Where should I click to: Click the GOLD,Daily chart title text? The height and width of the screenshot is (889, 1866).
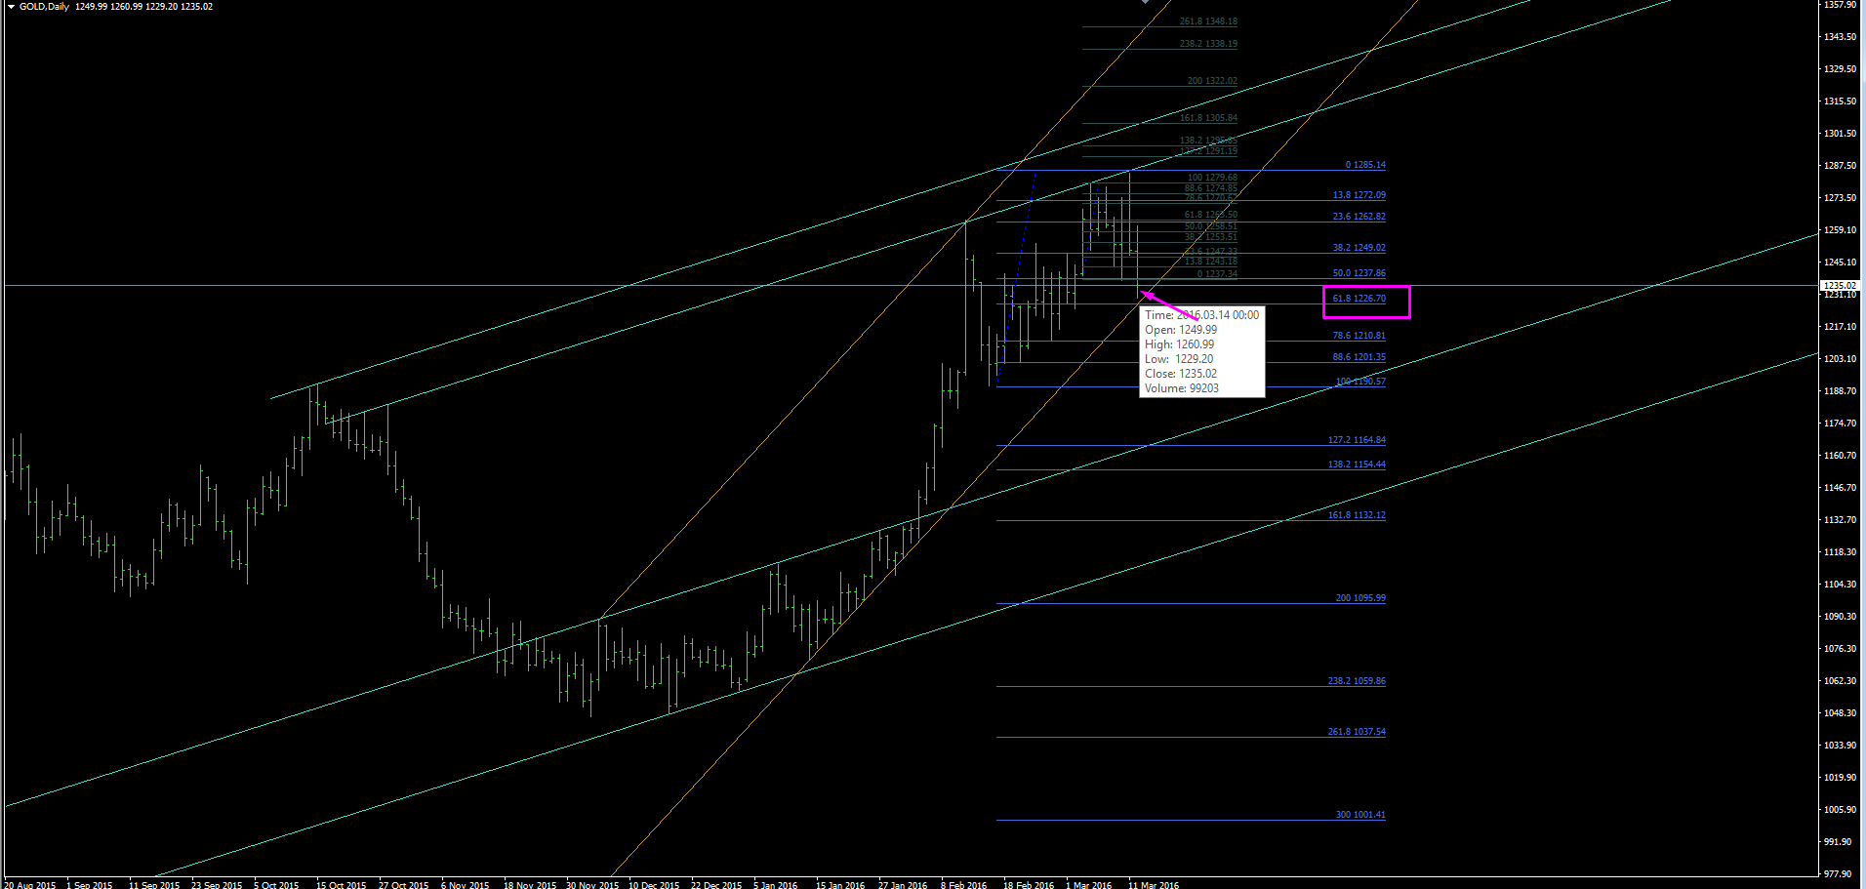tap(44, 6)
